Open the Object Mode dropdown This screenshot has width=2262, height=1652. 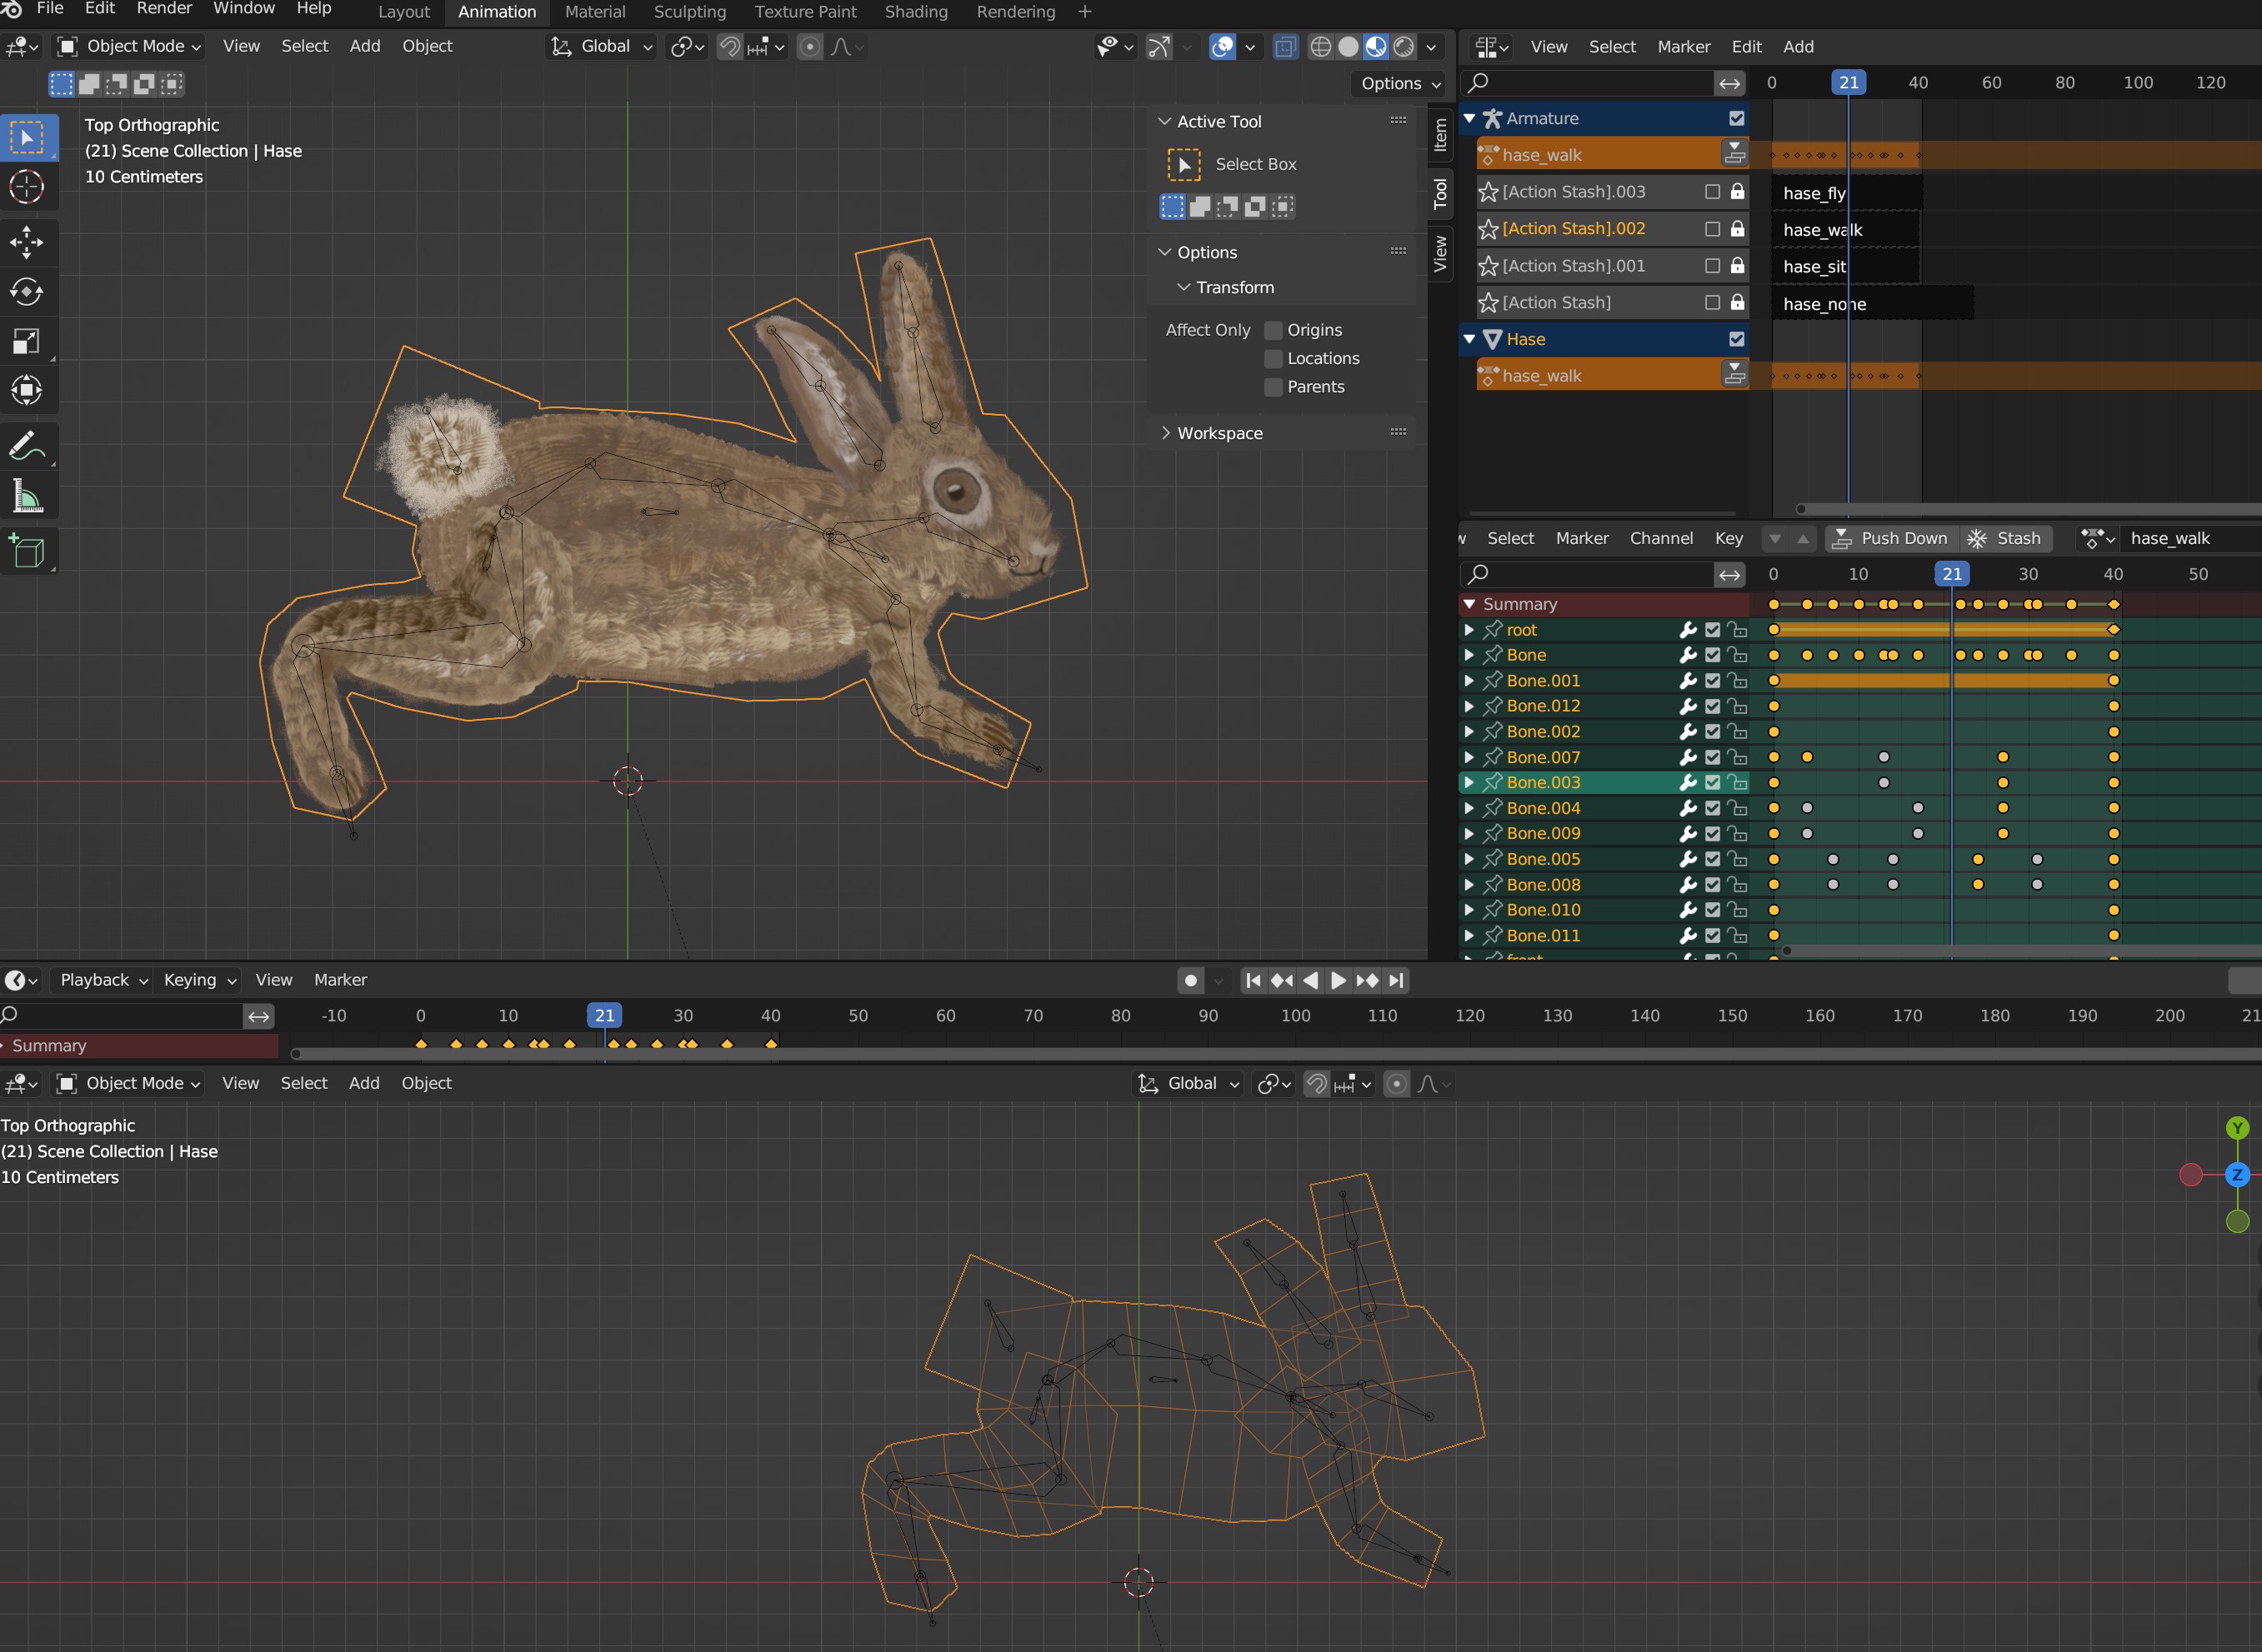pos(129,46)
